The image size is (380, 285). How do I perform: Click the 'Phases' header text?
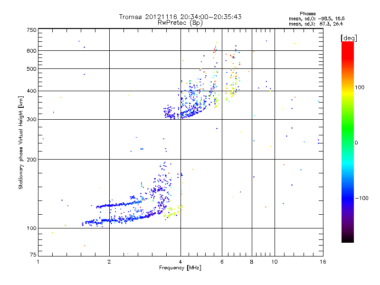coord(308,14)
